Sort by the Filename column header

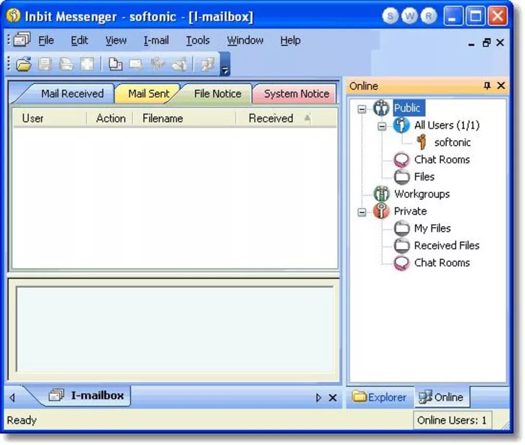pos(184,118)
